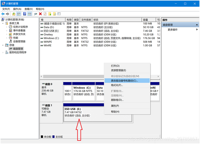200x144 pixels.
Task: Collapse the 系统工具 tree node
Action: pyautogui.click(x=3, y=23)
